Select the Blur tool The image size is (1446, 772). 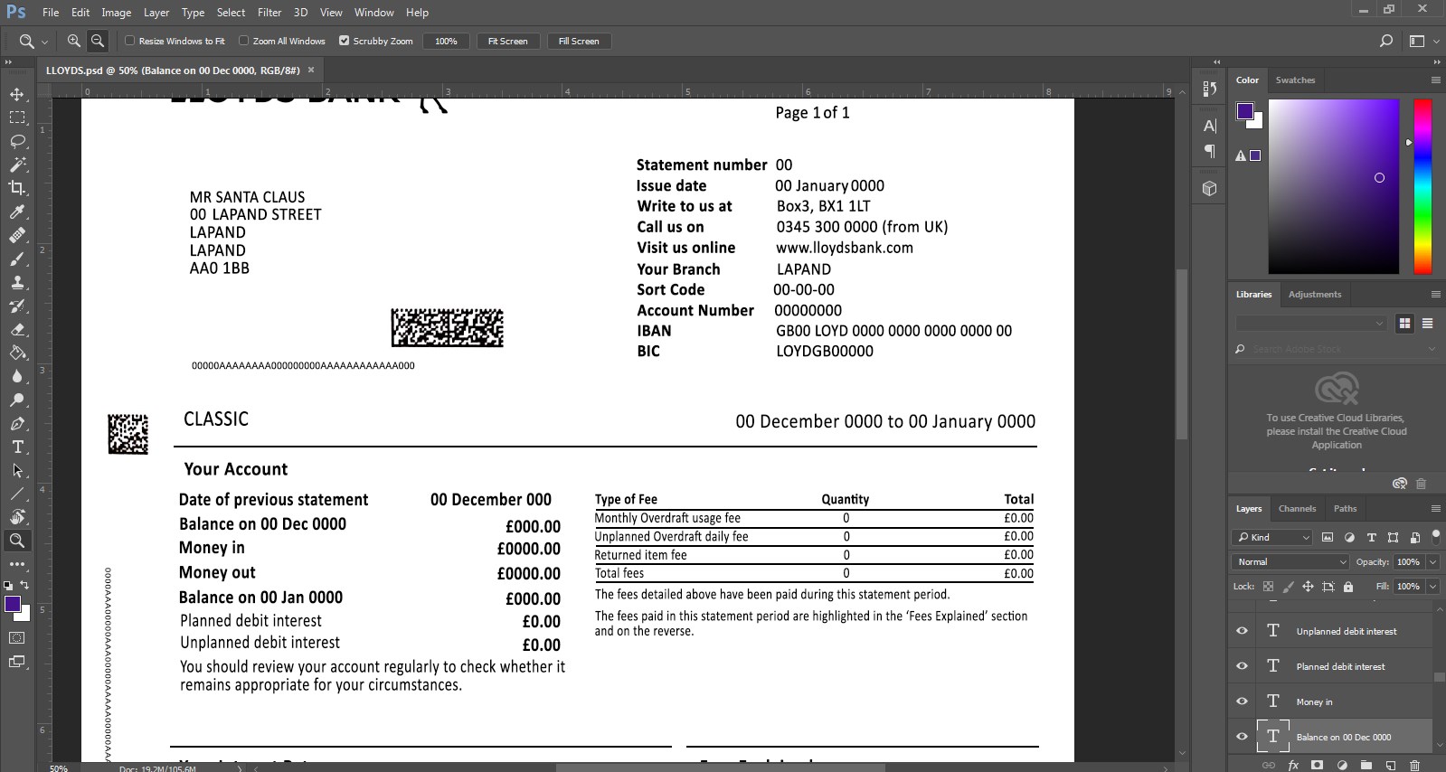click(x=17, y=376)
